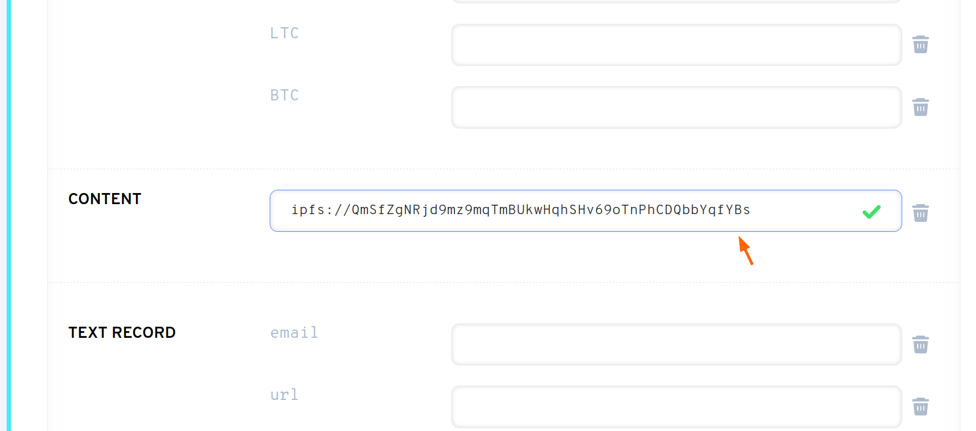Click the email record label
The width and height of the screenshot is (976, 431).
294,333
